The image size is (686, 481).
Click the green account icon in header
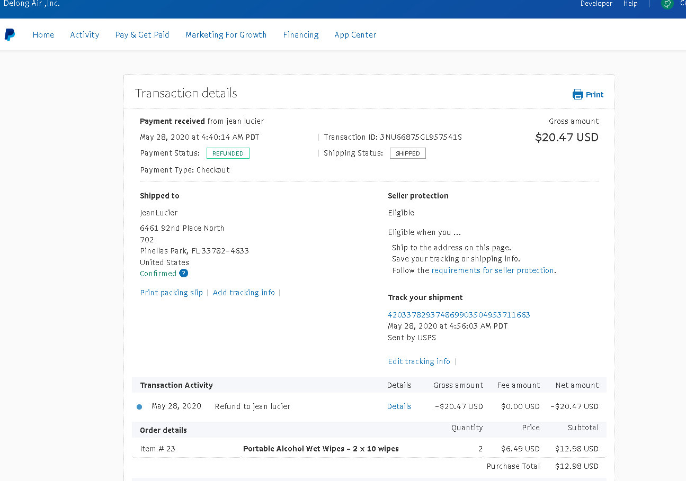[667, 4]
